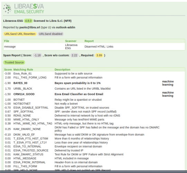187x173 pixels.
Task: Click the machine learning label beside BAYES_00
Action: (x=168, y=83)
